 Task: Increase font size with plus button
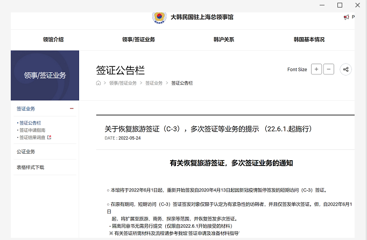(x=316, y=69)
